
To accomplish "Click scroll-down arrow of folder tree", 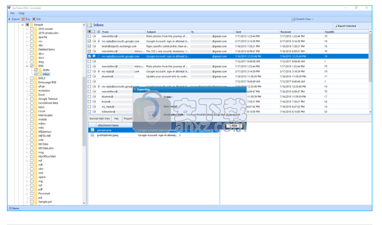I will 84,203.
